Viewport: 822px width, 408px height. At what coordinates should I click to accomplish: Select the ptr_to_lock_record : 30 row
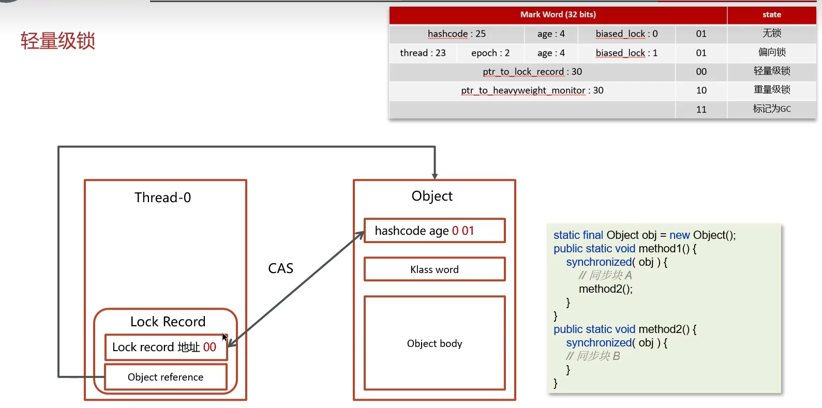[x=532, y=71]
